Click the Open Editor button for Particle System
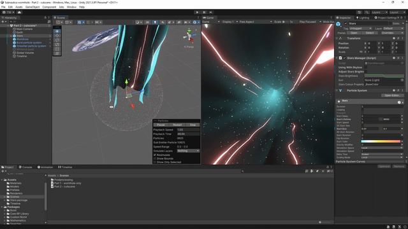Screen dimensions: 408x229 coord(392,95)
